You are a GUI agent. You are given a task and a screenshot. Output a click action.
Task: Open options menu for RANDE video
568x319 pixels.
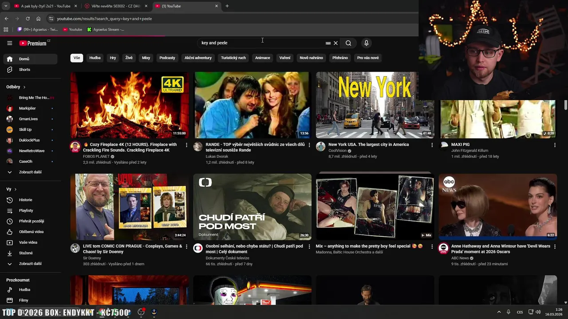click(309, 145)
